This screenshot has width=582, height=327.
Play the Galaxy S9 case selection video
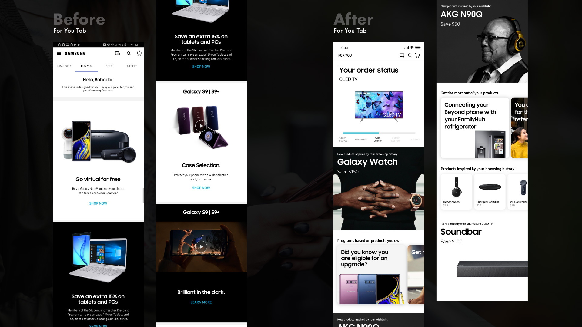point(201,126)
